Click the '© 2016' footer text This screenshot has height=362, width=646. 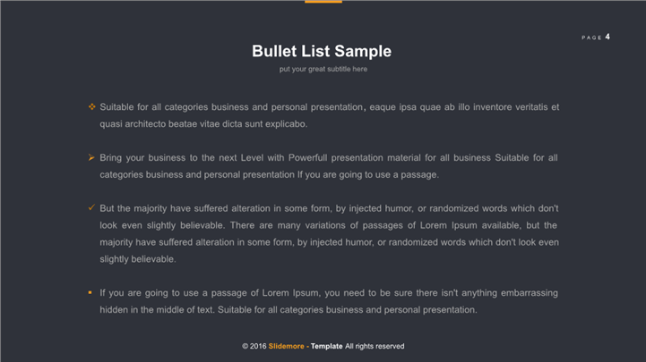point(254,346)
